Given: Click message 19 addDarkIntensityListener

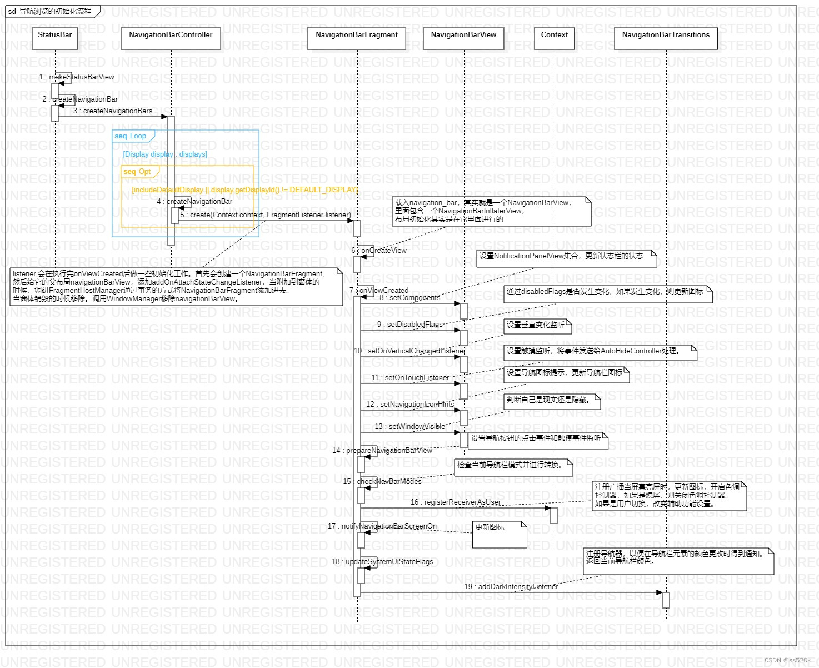Looking at the screenshot, I should pyautogui.click(x=511, y=587).
